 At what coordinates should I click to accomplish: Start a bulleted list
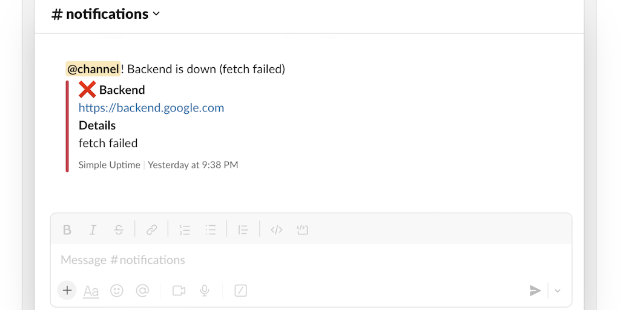pos(211,230)
